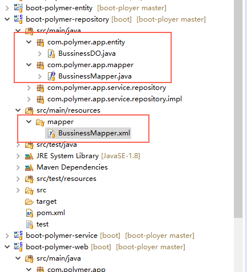The width and height of the screenshot is (247, 272).
Task: Collapse the mapper folder
Action: pos(29,122)
